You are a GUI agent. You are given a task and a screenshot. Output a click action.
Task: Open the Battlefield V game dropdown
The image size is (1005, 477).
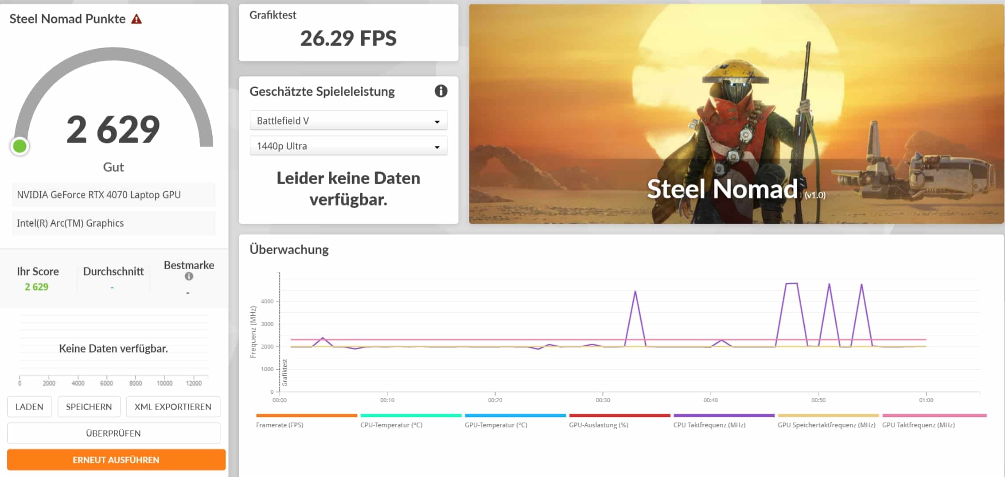[x=348, y=121]
